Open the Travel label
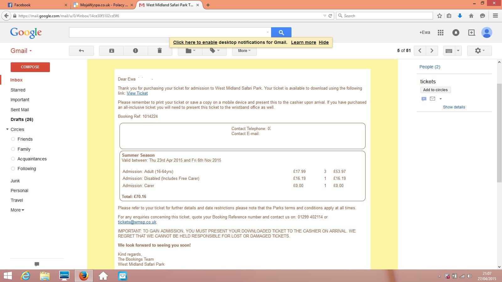 17,200
